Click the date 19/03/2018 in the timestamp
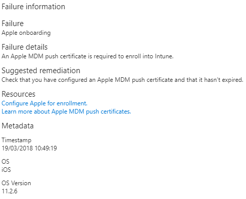 [x=17, y=148]
